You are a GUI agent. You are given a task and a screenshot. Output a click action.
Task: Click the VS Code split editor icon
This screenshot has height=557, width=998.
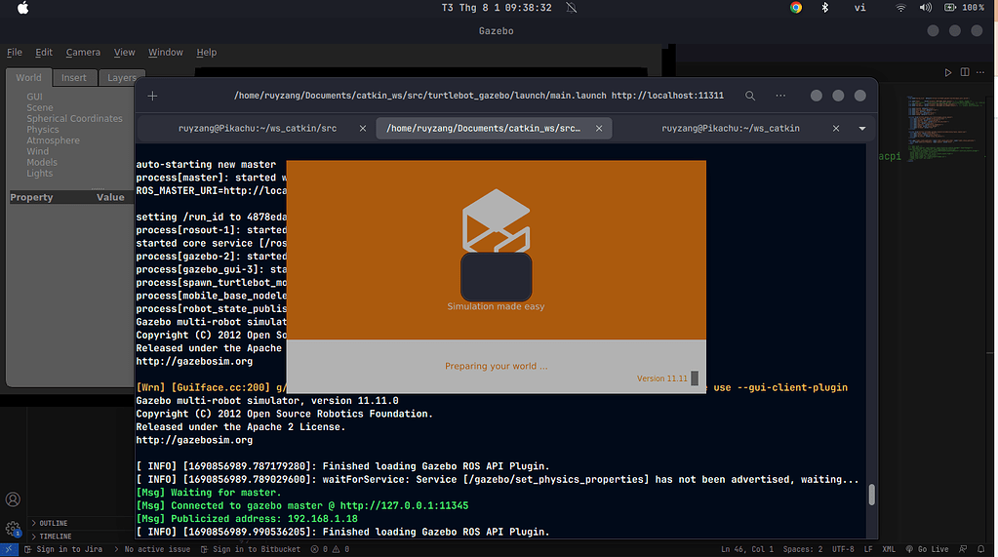point(965,72)
